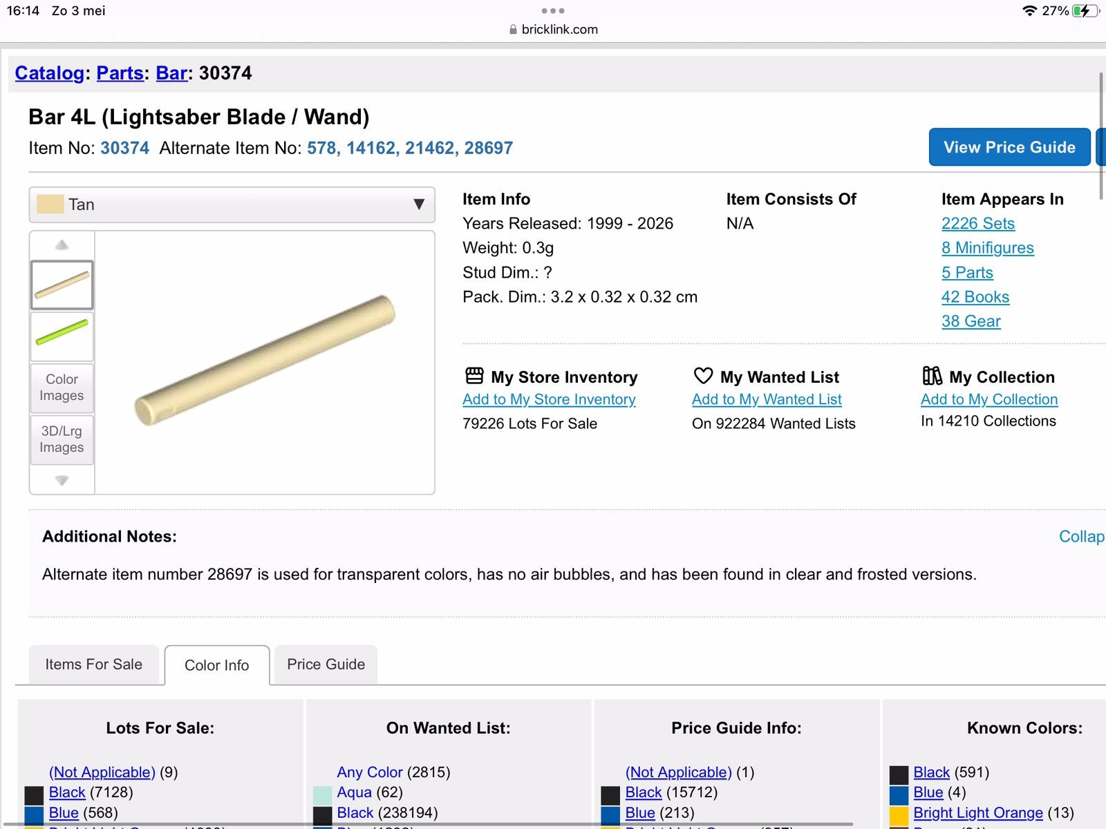Tap the lock icon beside bricklink.com
Viewport: 1106px width, 829px height.
point(513,30)
